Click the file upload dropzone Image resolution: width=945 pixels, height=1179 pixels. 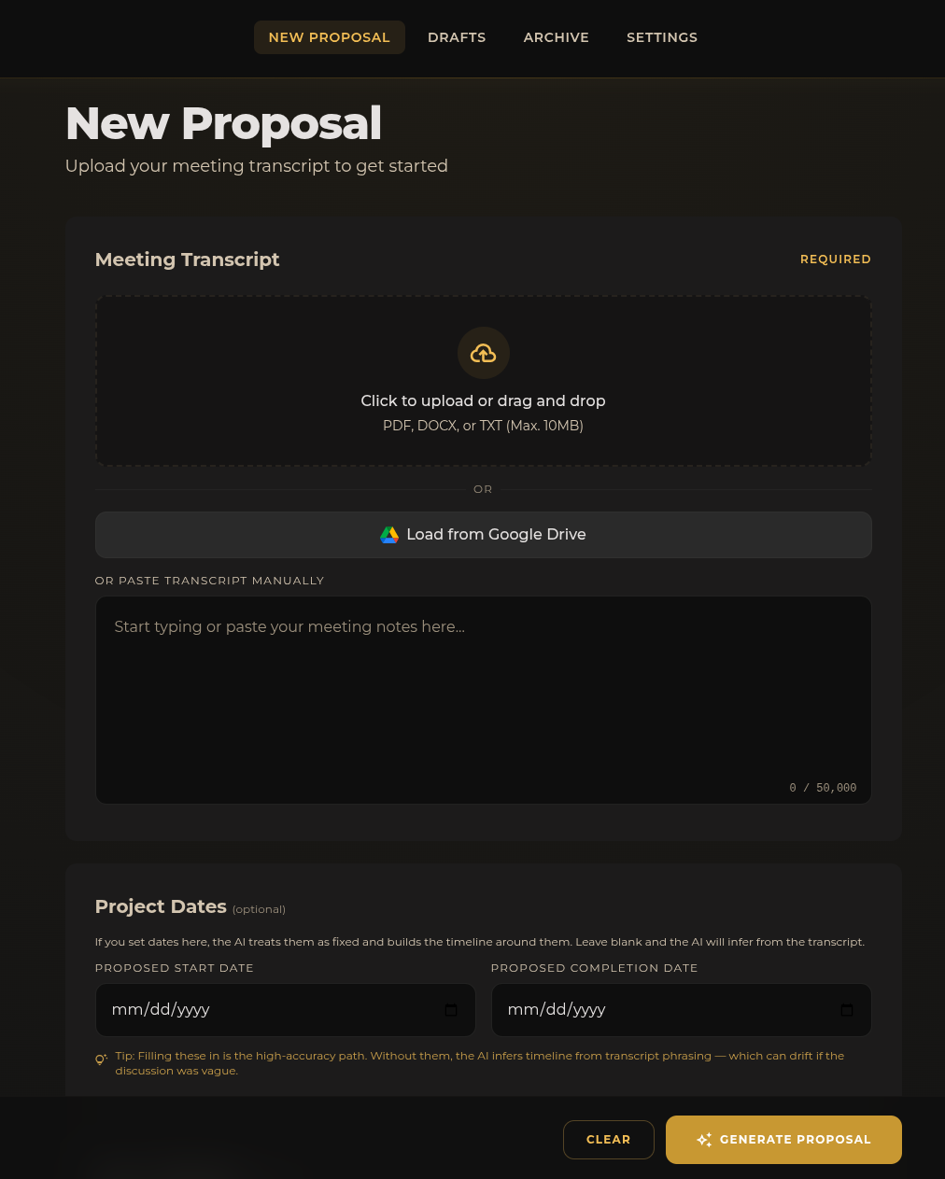pos(483,381)
